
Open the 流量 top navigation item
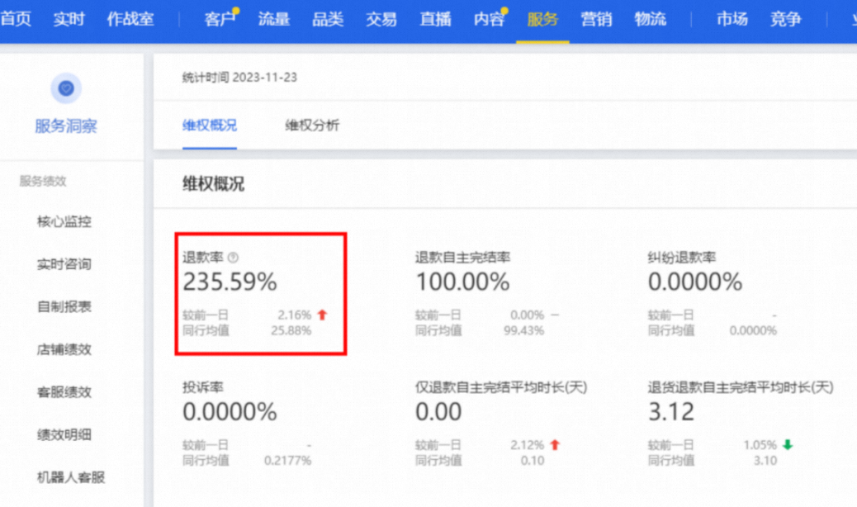[274, 19]
